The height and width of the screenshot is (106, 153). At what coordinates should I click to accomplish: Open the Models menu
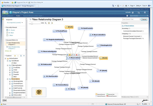[18, 16]
